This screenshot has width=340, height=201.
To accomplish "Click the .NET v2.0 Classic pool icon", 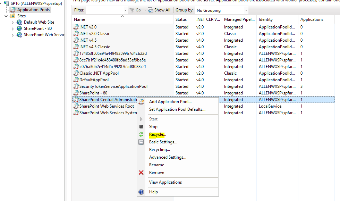I will click(x=76, y=34).
